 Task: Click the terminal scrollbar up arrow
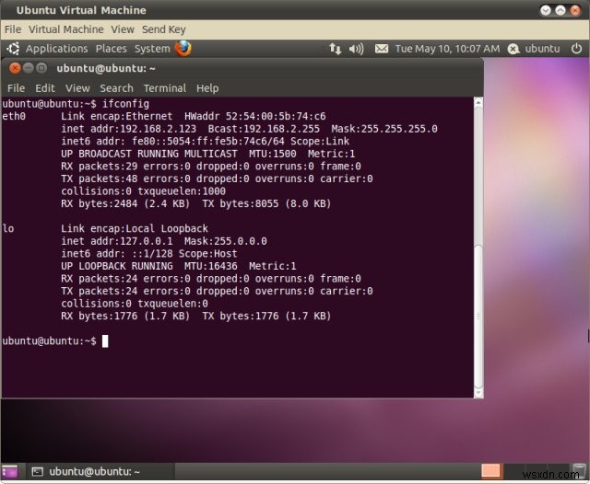[478, 102]
